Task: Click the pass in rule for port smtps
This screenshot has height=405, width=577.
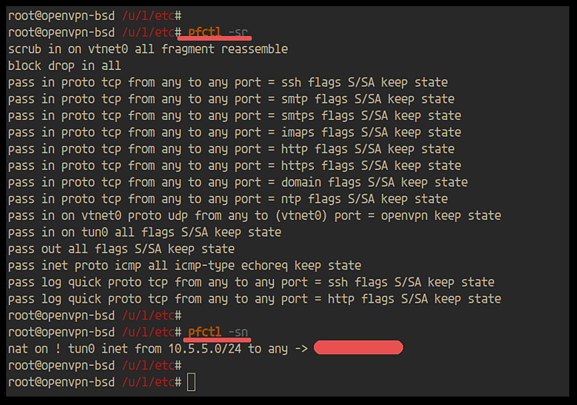Action: point(235,116)
